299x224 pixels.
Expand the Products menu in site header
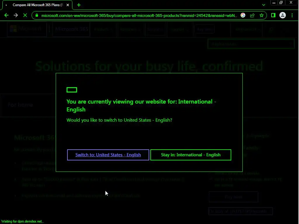(x=104, y=29)
